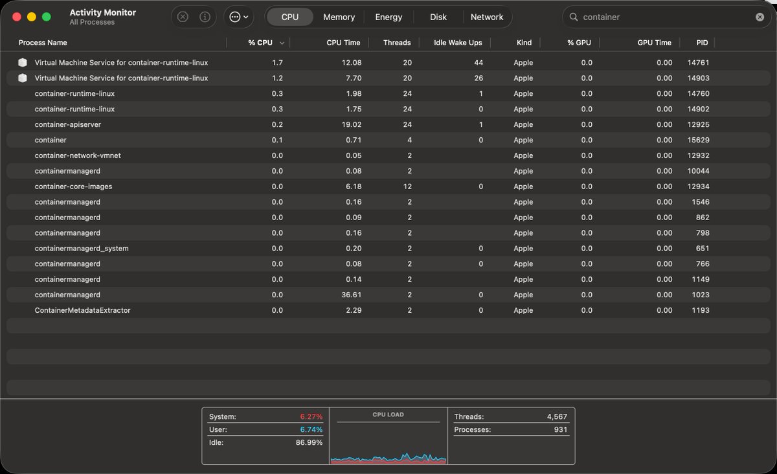Click the Processes total 931
The image size is (777, 474).
[x=561, y=429]
